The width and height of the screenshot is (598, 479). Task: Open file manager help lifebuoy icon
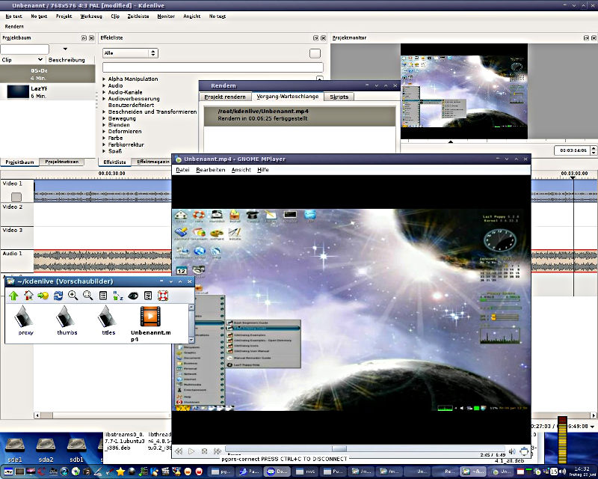163,296
